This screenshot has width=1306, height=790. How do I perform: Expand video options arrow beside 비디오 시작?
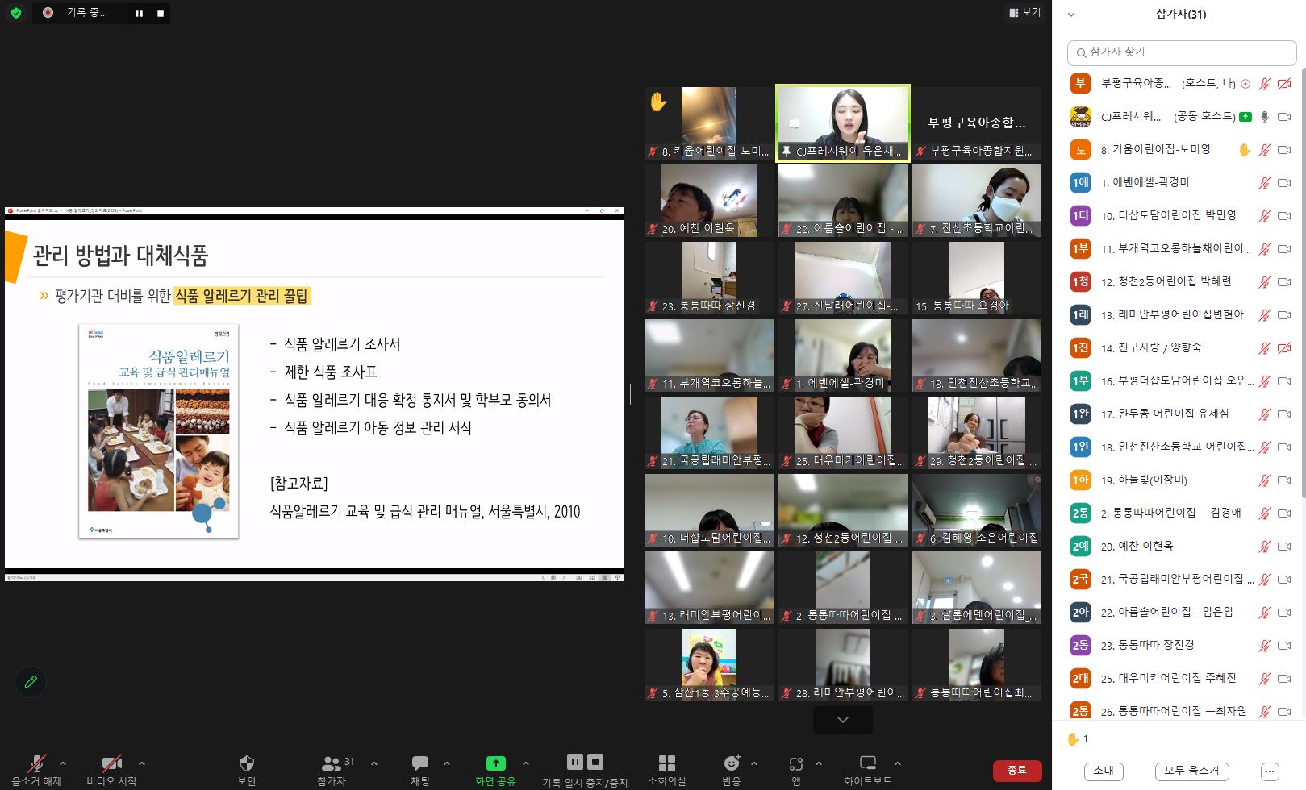[x=142, y=763]
